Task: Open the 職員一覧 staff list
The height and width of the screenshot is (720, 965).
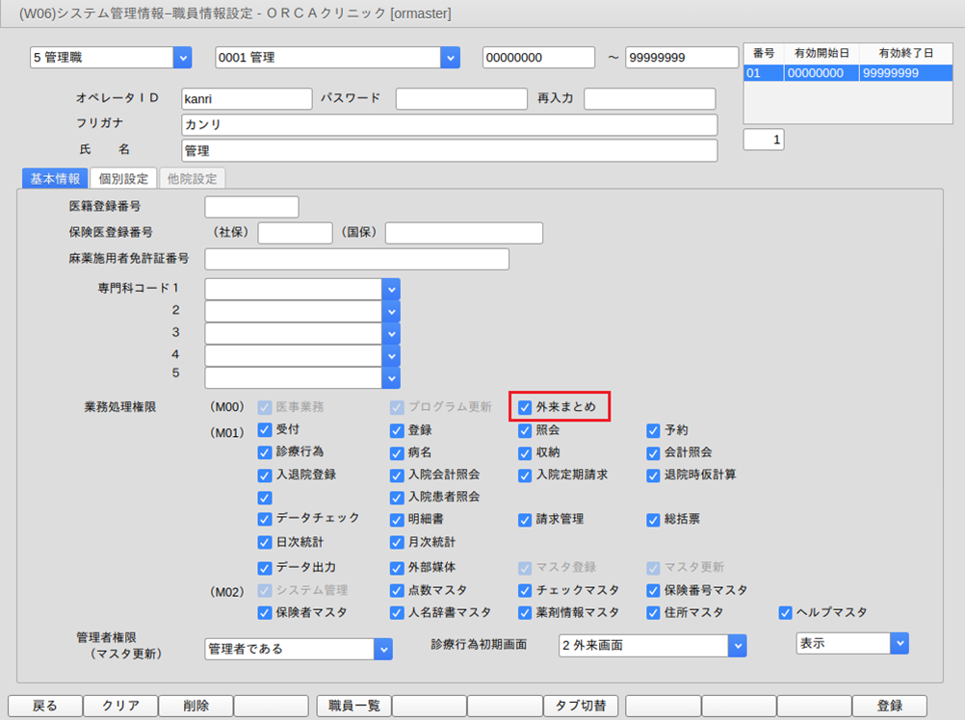Action: click(x=353, y=706)
